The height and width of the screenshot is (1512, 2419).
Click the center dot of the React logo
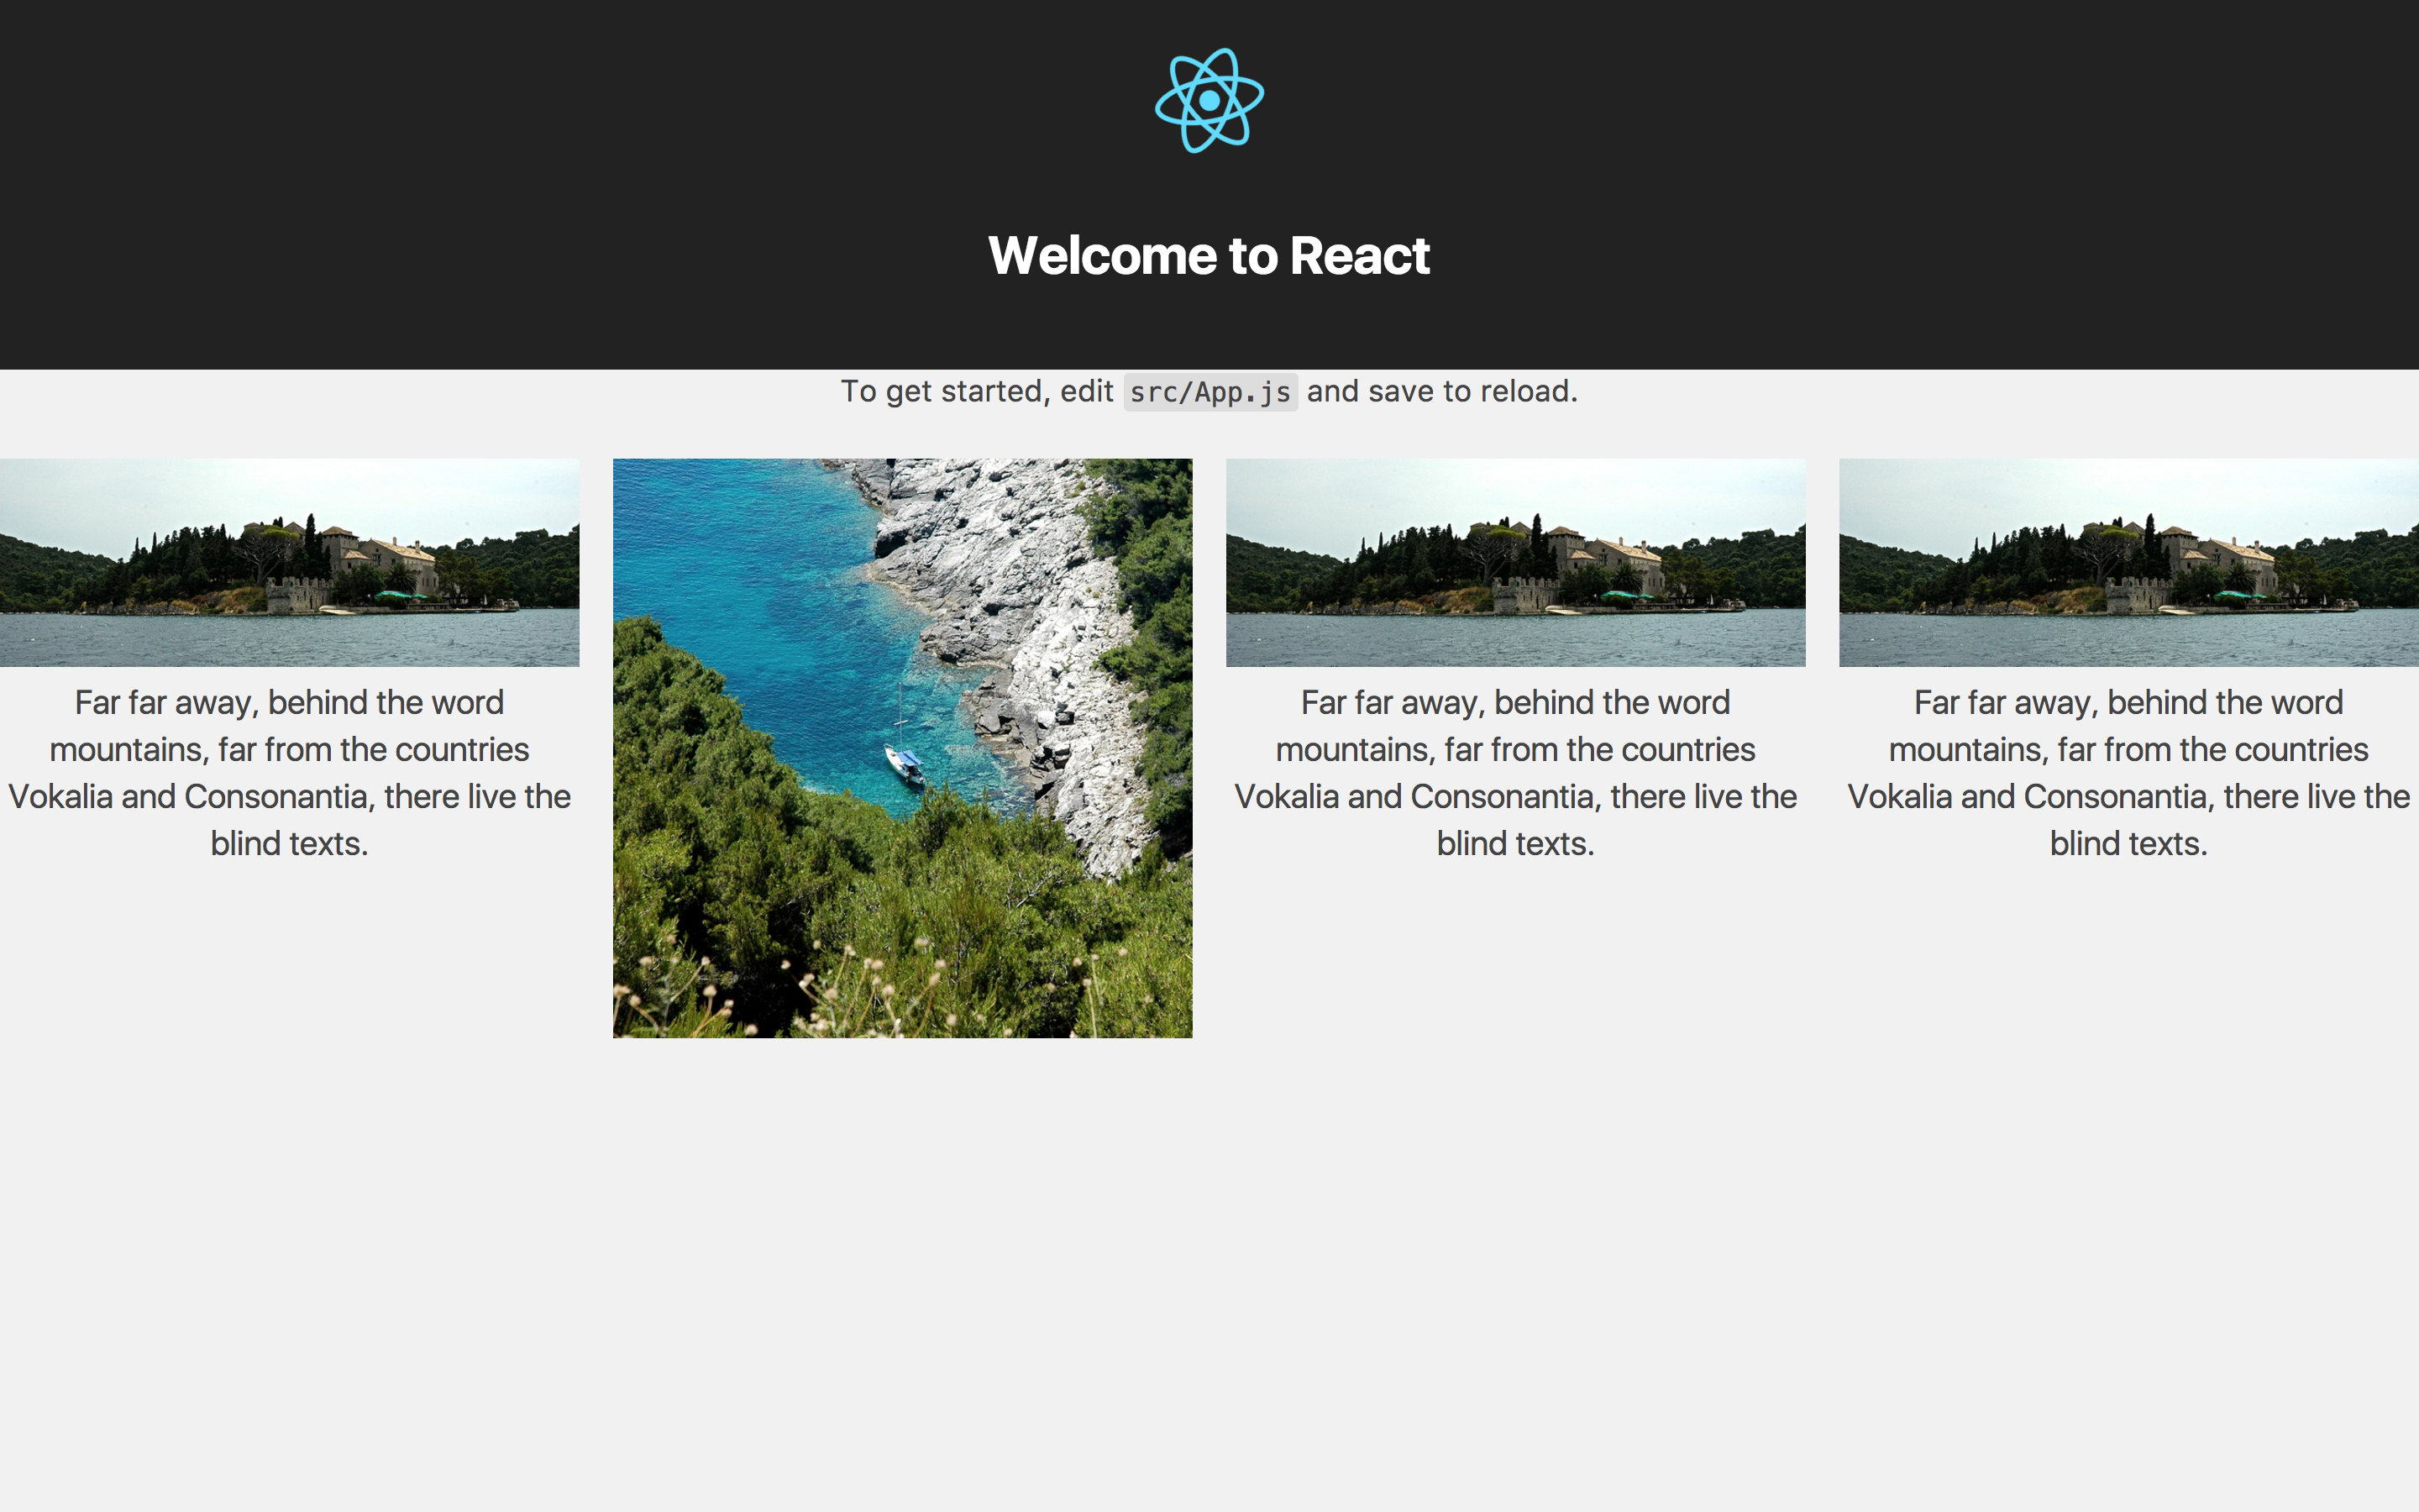pyautogui.click(x=1209, y=101)
